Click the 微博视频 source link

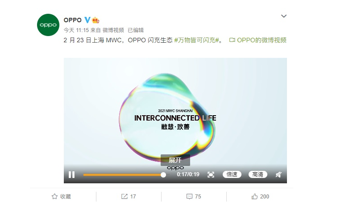[113, 30]
